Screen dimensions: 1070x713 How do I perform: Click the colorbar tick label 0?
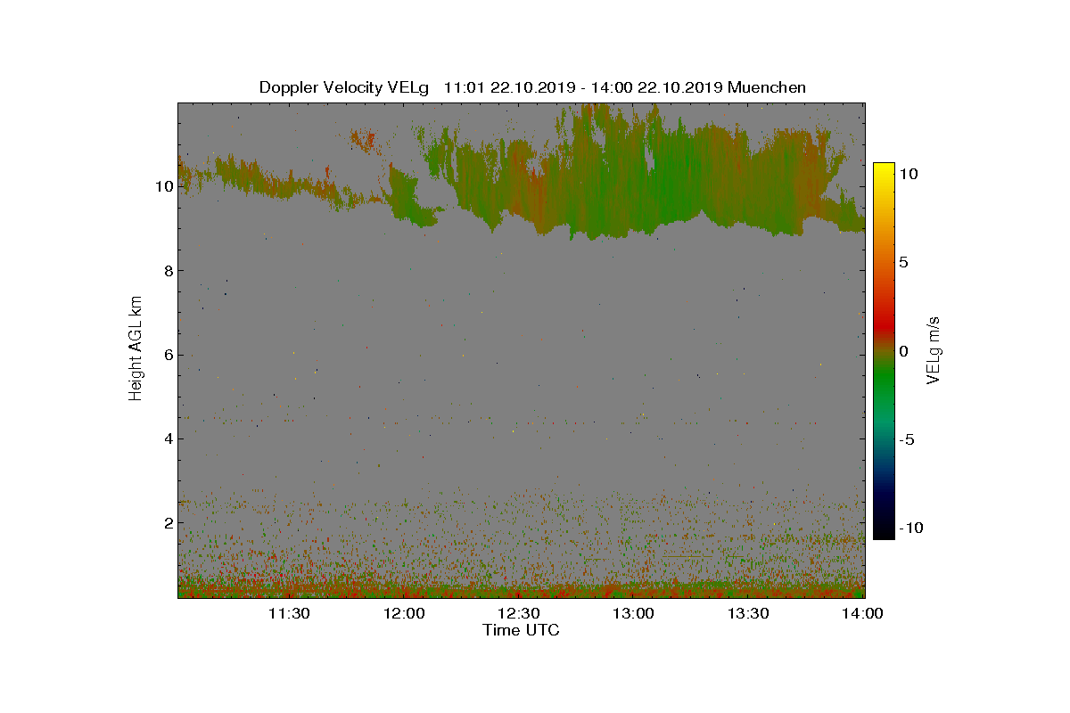[903, 351]
